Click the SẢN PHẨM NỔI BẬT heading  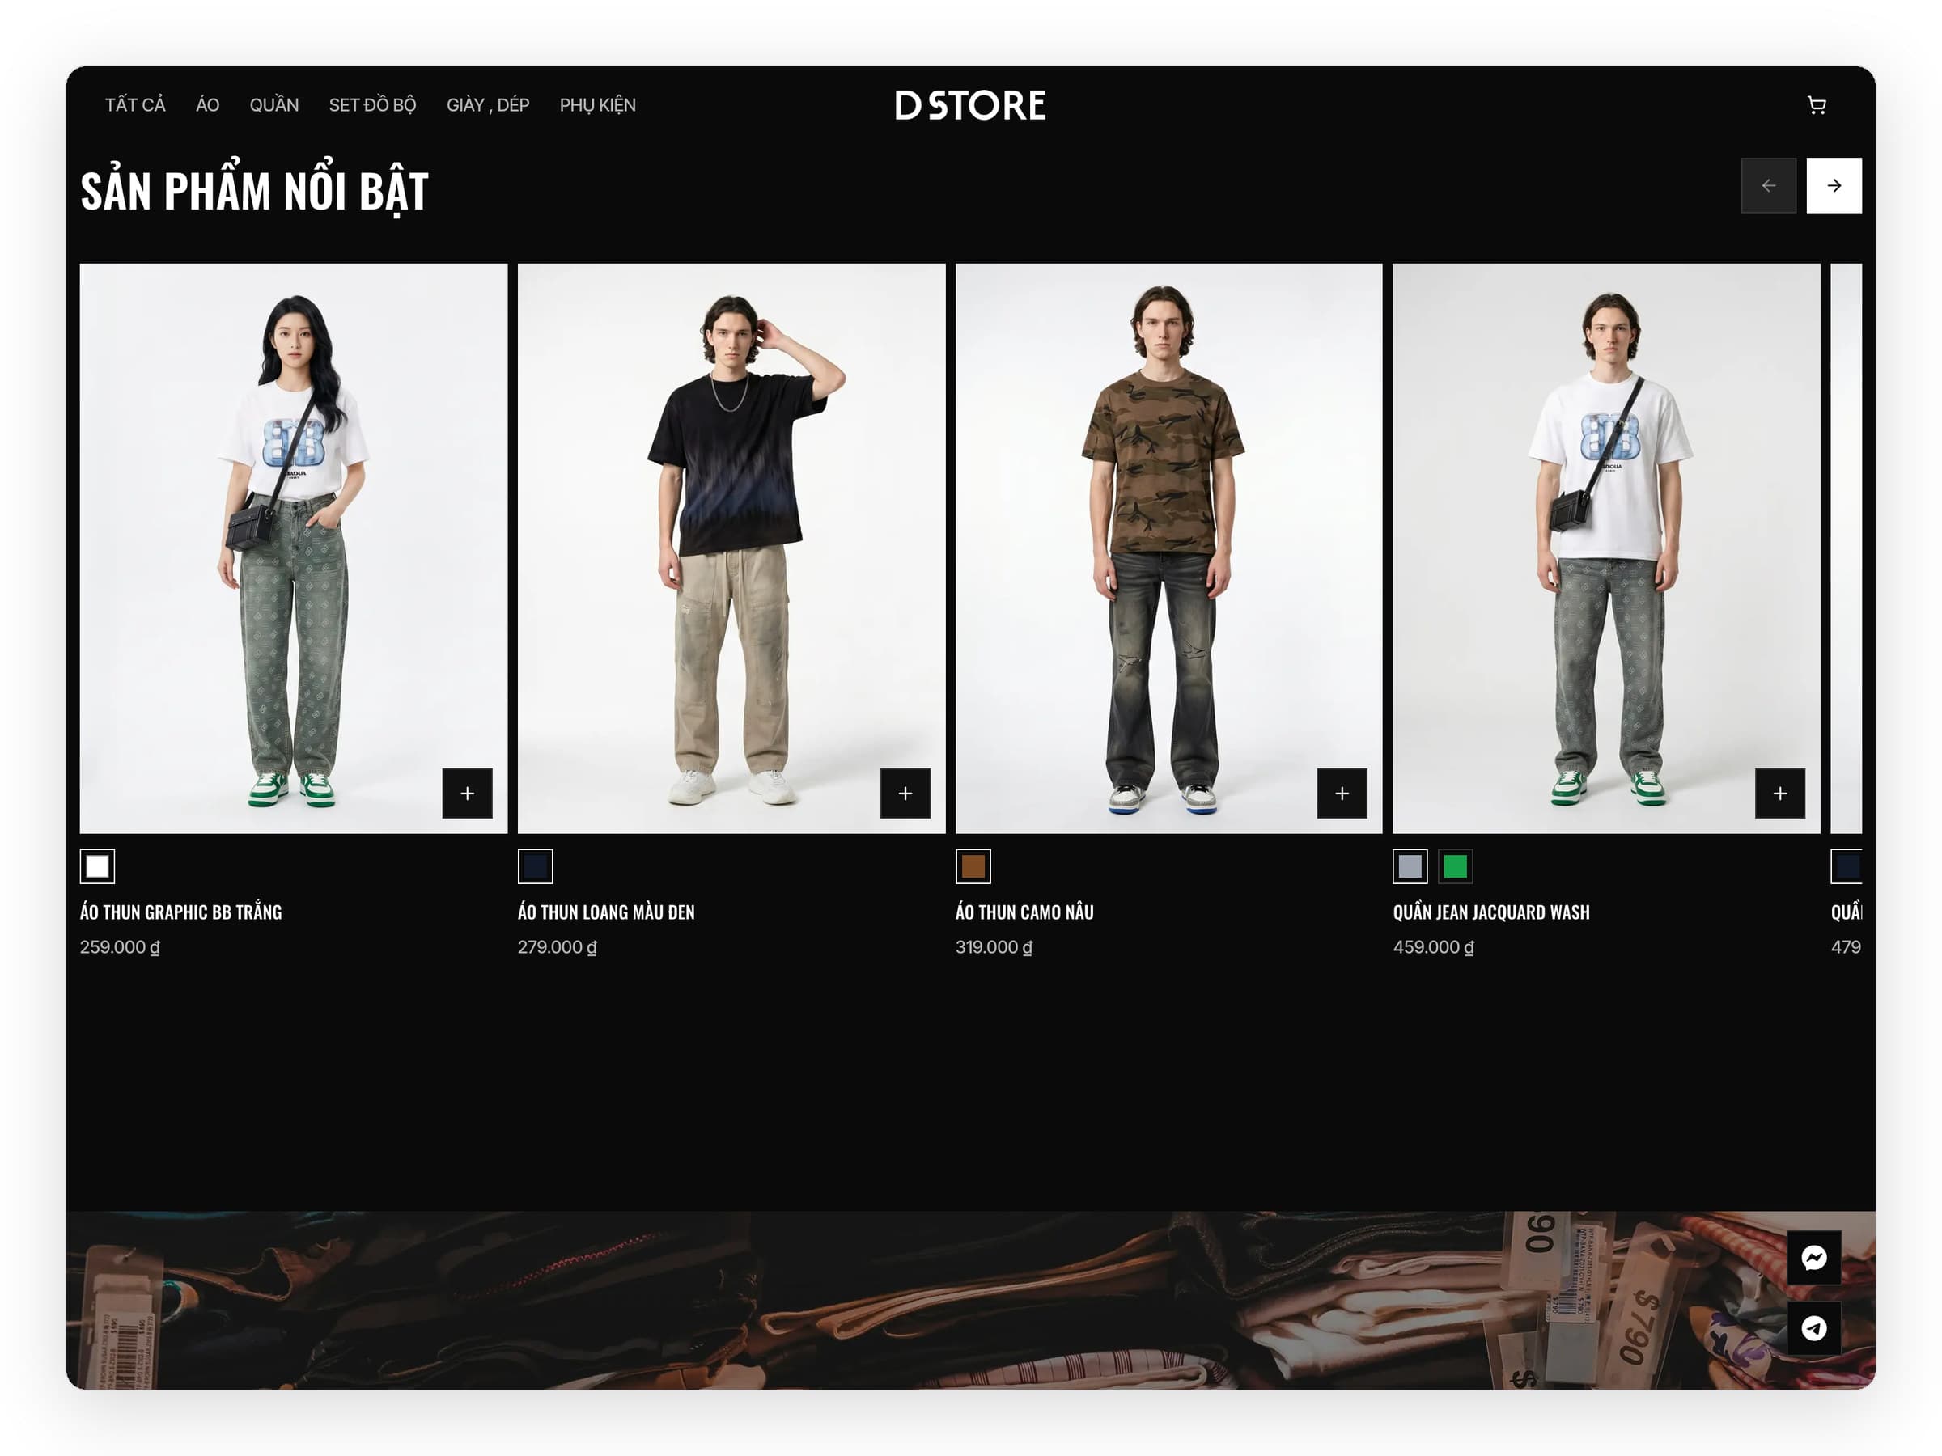[255, 188]
